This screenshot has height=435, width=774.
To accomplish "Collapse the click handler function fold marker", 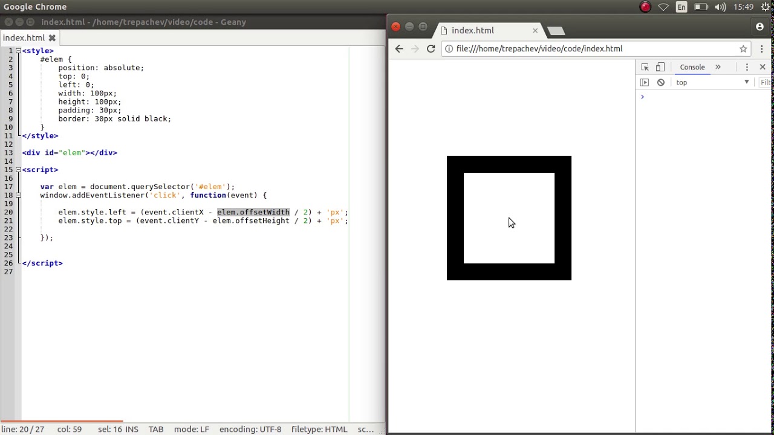I will (x=18, y=195).
